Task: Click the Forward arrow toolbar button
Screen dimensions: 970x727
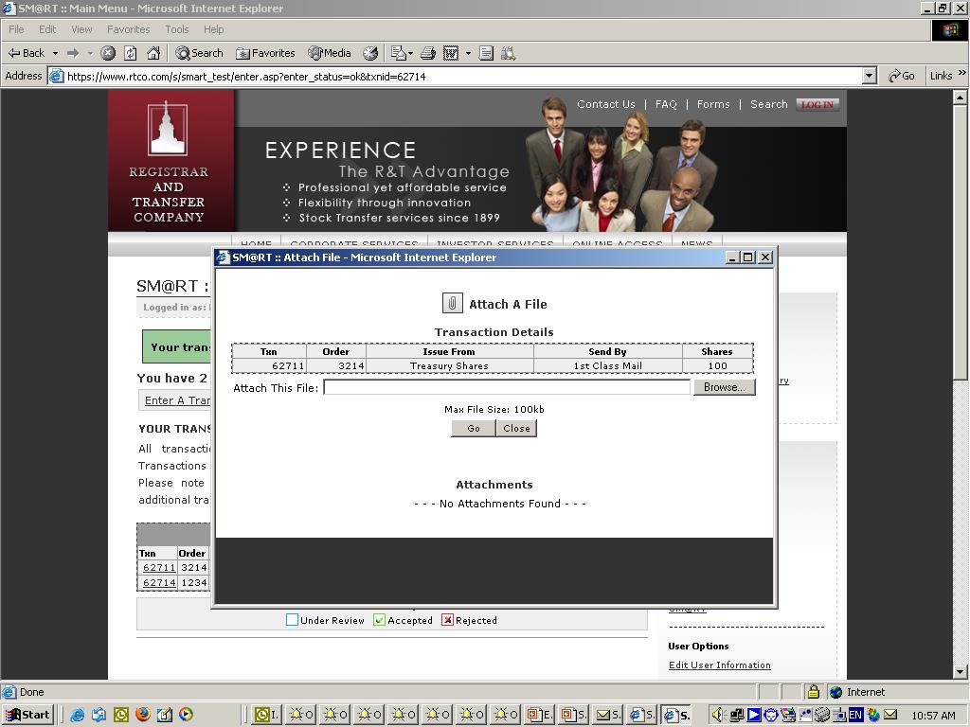Action: click(73, 53)
